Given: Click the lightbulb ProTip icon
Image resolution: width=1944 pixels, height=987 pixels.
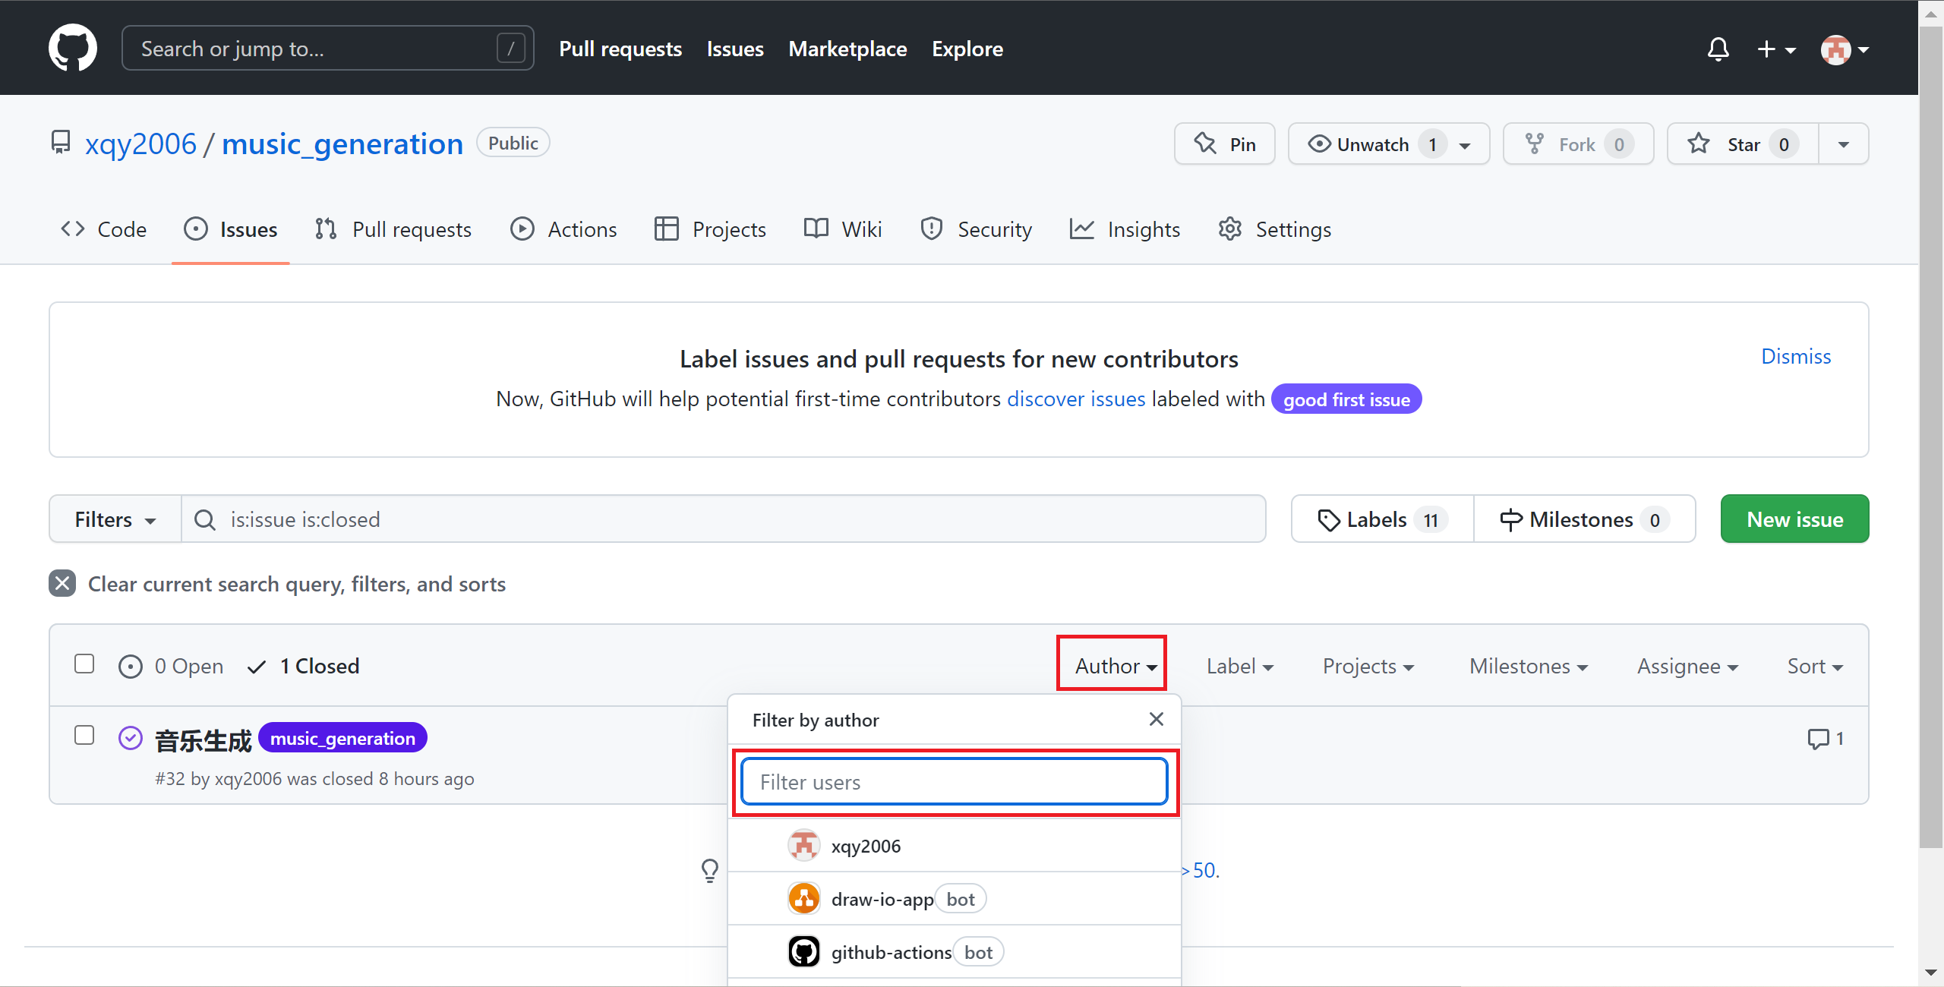Looking at the screenshot, I should point(710,870).
